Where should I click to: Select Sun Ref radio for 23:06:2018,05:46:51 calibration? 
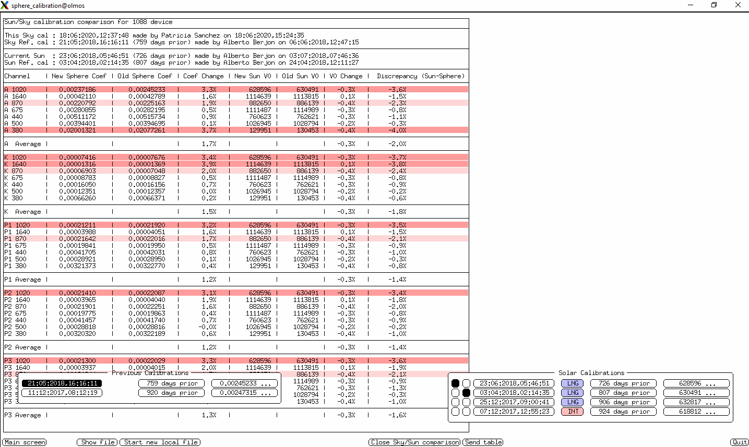pyautogui.click(x=466, y=383)
